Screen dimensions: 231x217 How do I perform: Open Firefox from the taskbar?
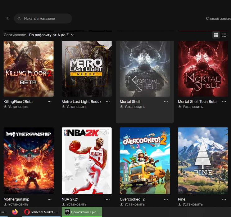coord(15,212)
